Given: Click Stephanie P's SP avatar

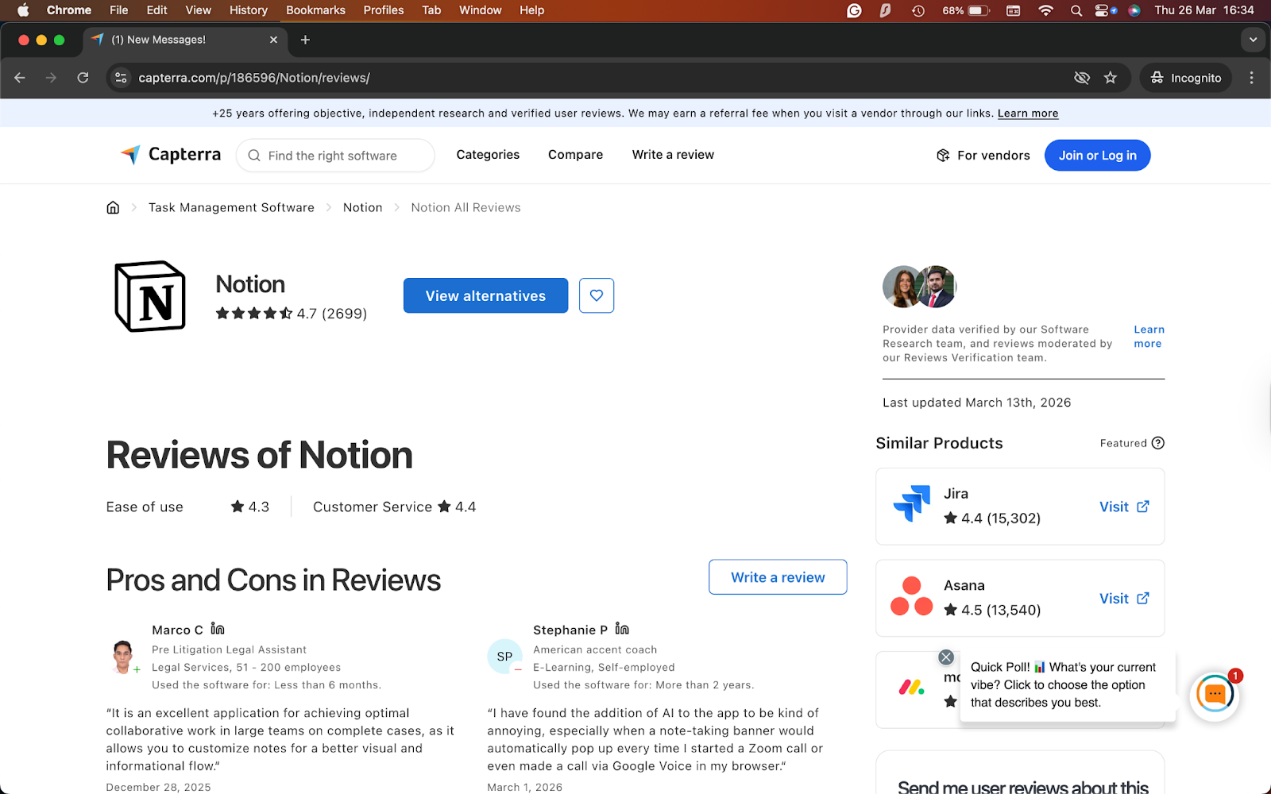Looking at the screenshot, I should point(504,657).
